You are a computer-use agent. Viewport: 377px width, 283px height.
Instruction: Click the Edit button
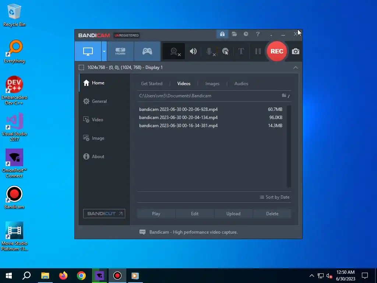[x=195, y=214]
